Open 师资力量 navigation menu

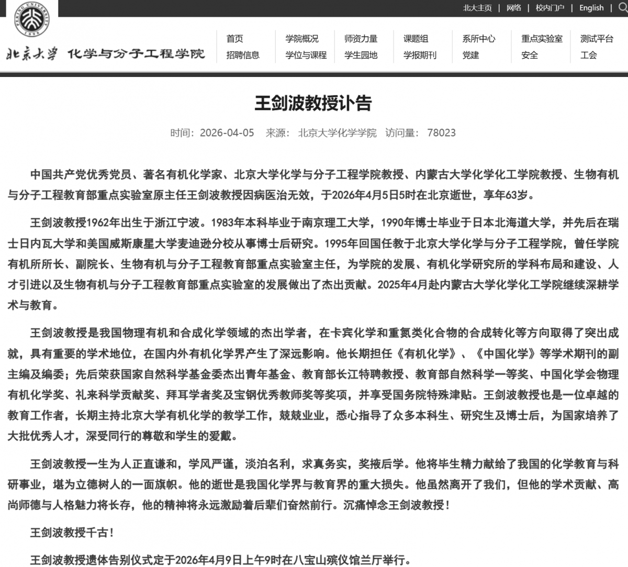pyautogui.click(x=361, y=39)
